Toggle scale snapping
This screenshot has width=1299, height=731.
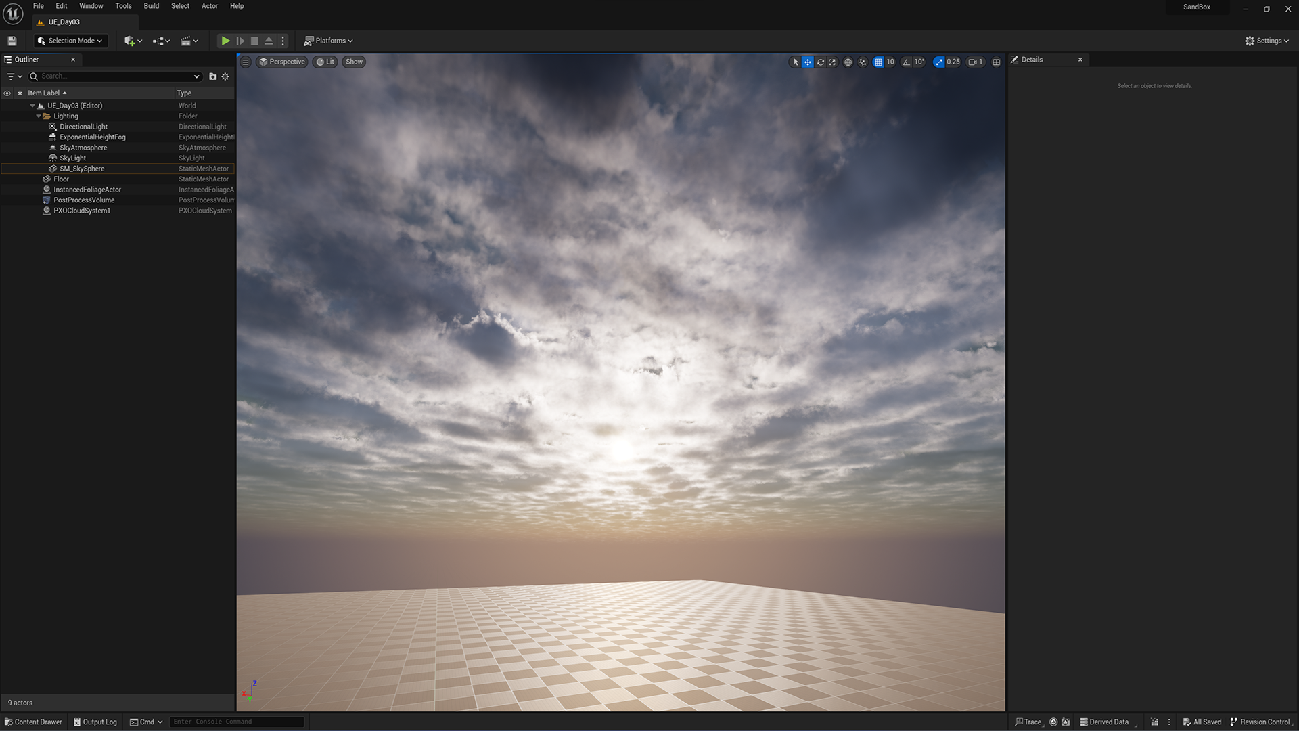coord(938,62)
